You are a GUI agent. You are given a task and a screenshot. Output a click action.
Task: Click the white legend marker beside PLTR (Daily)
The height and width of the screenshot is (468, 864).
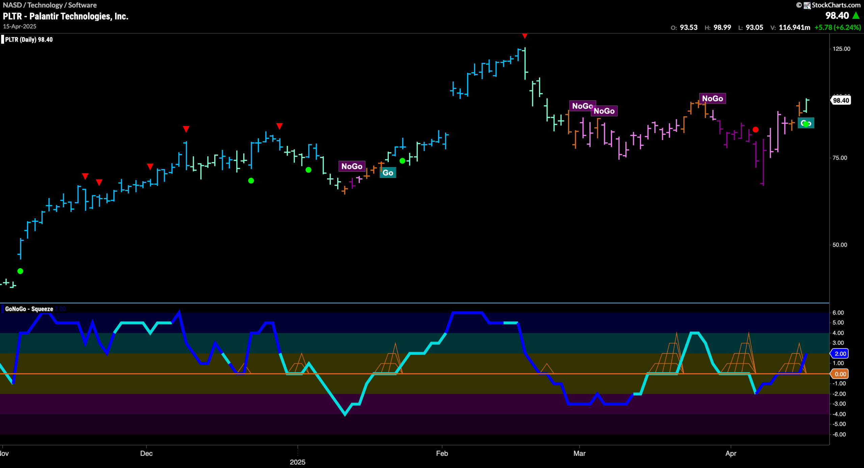pos(3,39)
